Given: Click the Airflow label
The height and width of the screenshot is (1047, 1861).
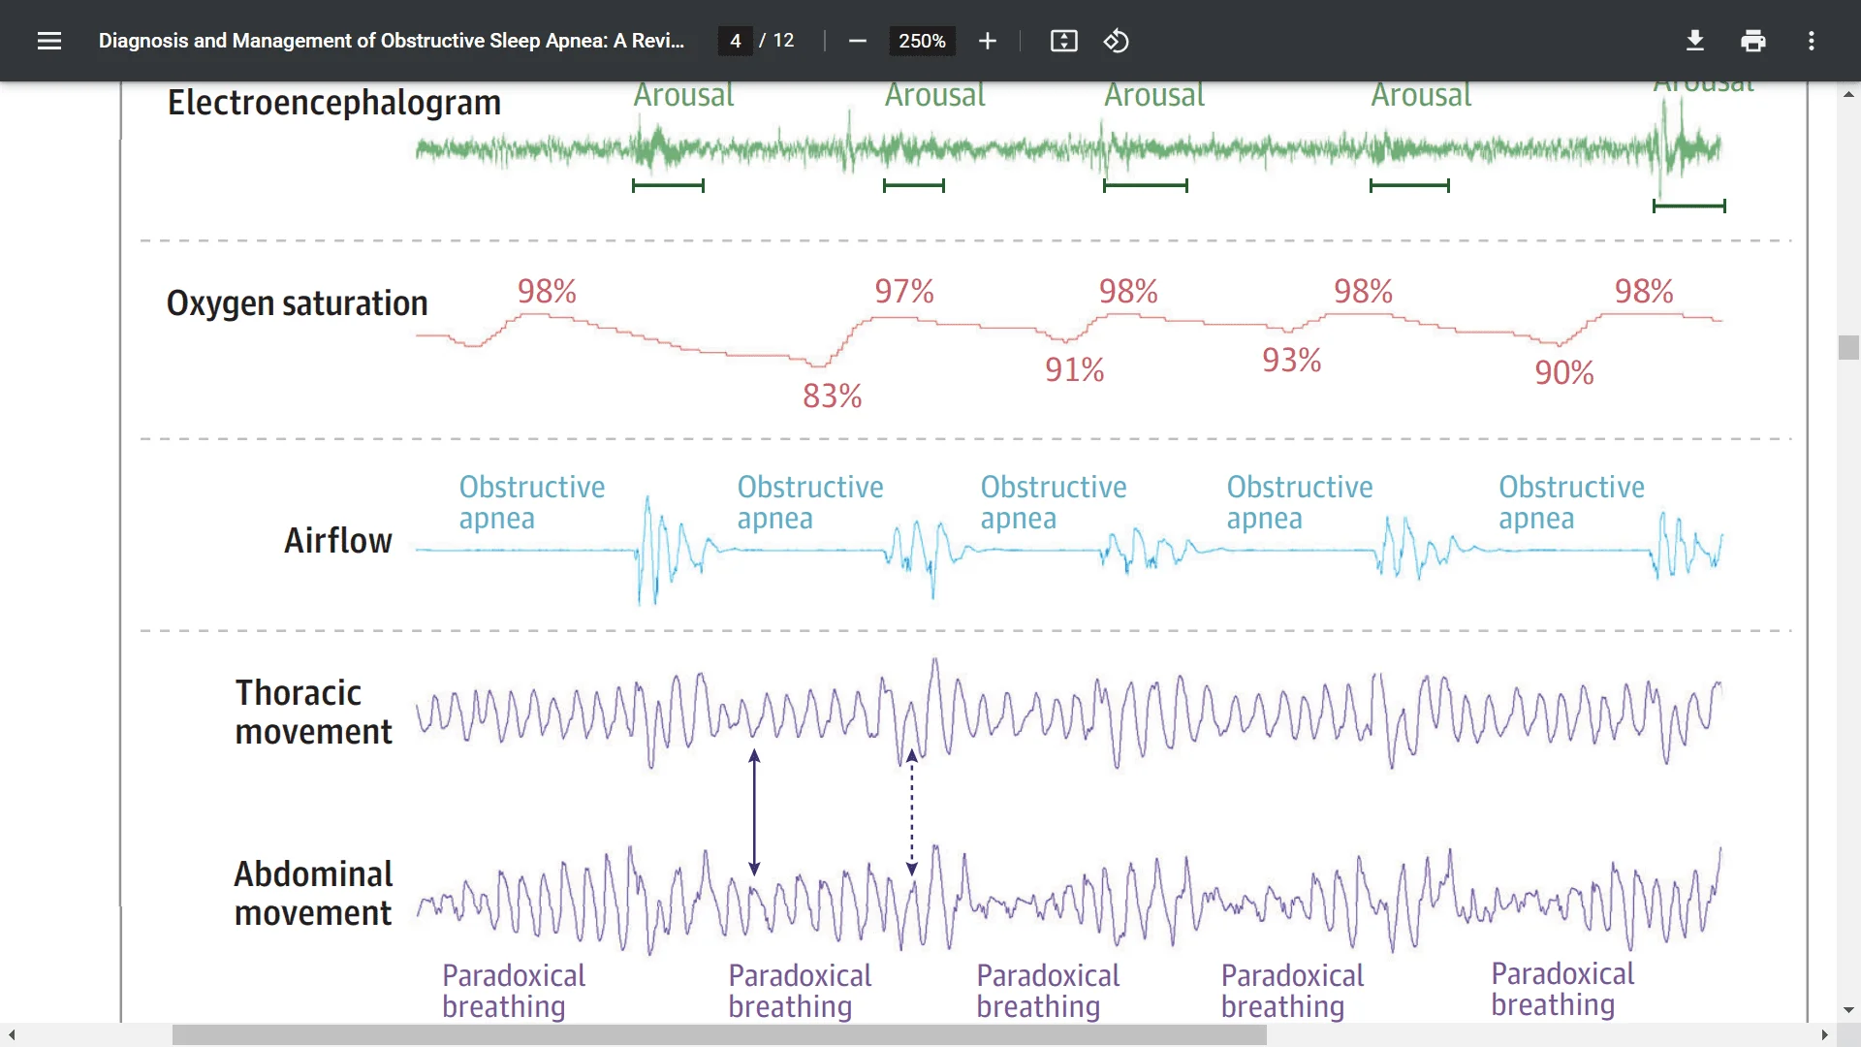Looking at the screenshot, I should [x=338, y=540].
